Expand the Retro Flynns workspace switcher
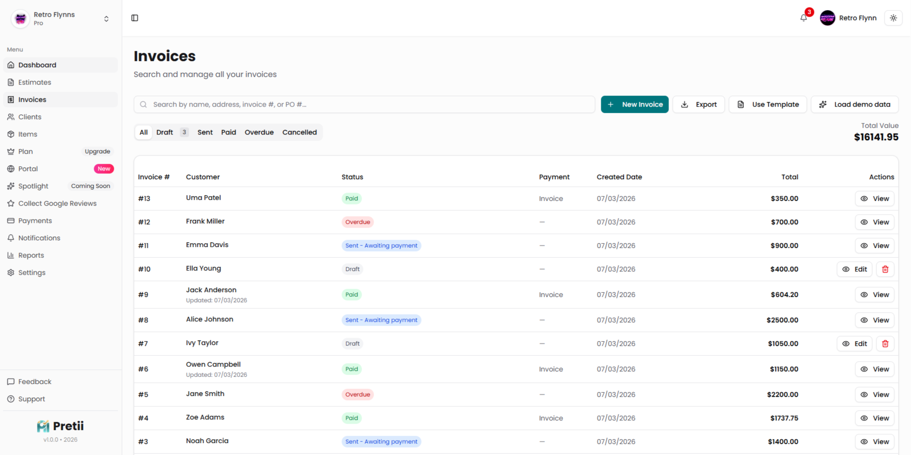This screenshot has height=455, width=911. pos(106,19)
